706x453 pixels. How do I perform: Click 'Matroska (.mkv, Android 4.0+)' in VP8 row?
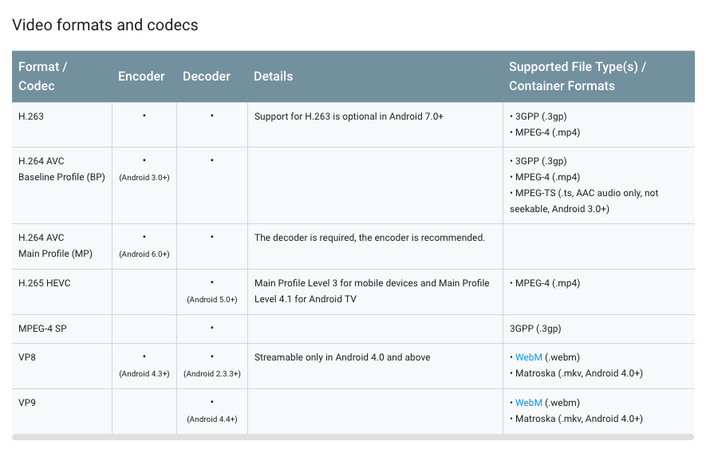[x=579, y=373]
